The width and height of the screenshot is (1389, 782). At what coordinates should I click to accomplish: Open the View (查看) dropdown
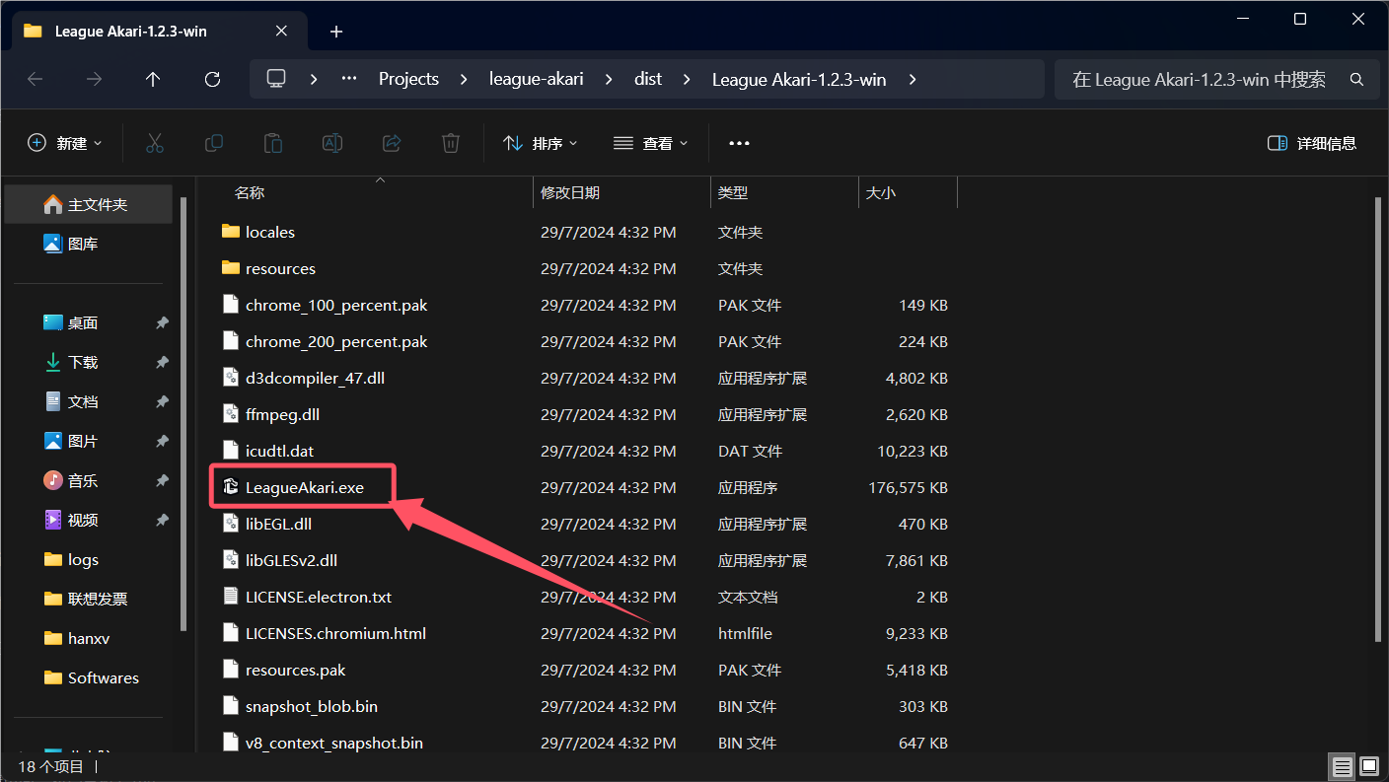(x=650, y=143)
